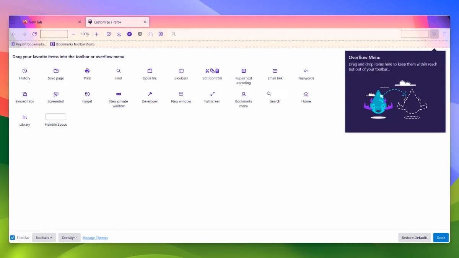Select the Bookmarks menu icon
This screenshot has width=459, height=258.
244,94
